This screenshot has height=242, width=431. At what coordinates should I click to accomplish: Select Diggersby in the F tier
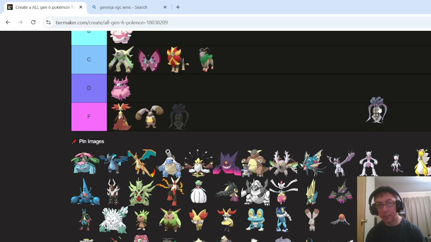click(x=149, y=117)
